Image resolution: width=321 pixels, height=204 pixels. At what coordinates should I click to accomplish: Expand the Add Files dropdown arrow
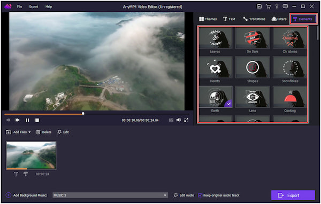29,132
